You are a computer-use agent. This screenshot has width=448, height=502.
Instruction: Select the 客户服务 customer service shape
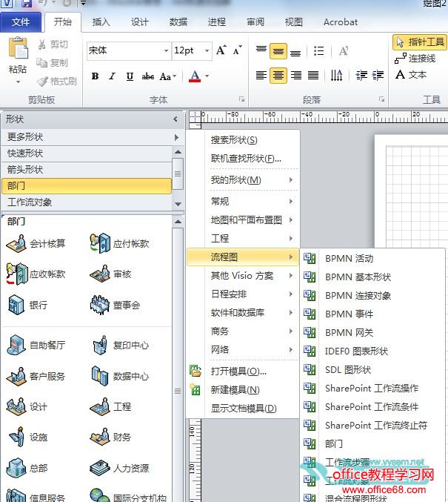point(36,376)
